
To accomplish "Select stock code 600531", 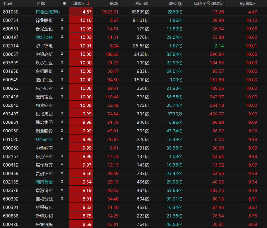I will 11,29.
